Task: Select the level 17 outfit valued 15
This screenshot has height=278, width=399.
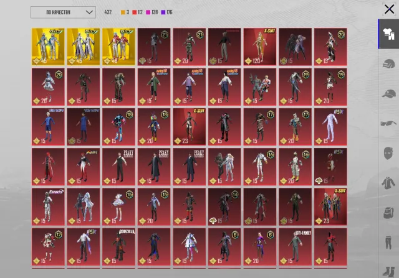Action: pyautogui.click(x=260, y=127)
